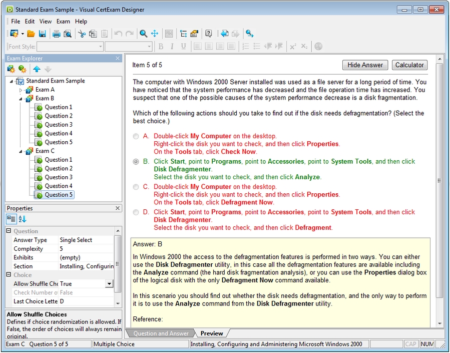The height and width of the screenshot is (353, 450).
Task: Go to next question arrow icon
Action: pos(235,34)
